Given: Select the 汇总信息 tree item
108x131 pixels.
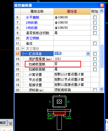Looking at the screenshot, I should (x=35, y=54).
